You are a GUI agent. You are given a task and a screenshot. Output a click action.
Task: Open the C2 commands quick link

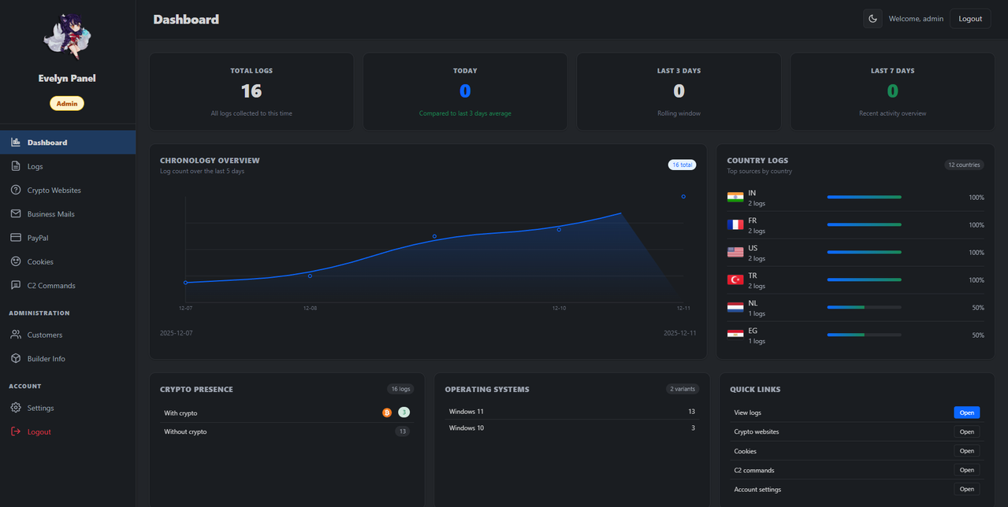tap(966, 470)
